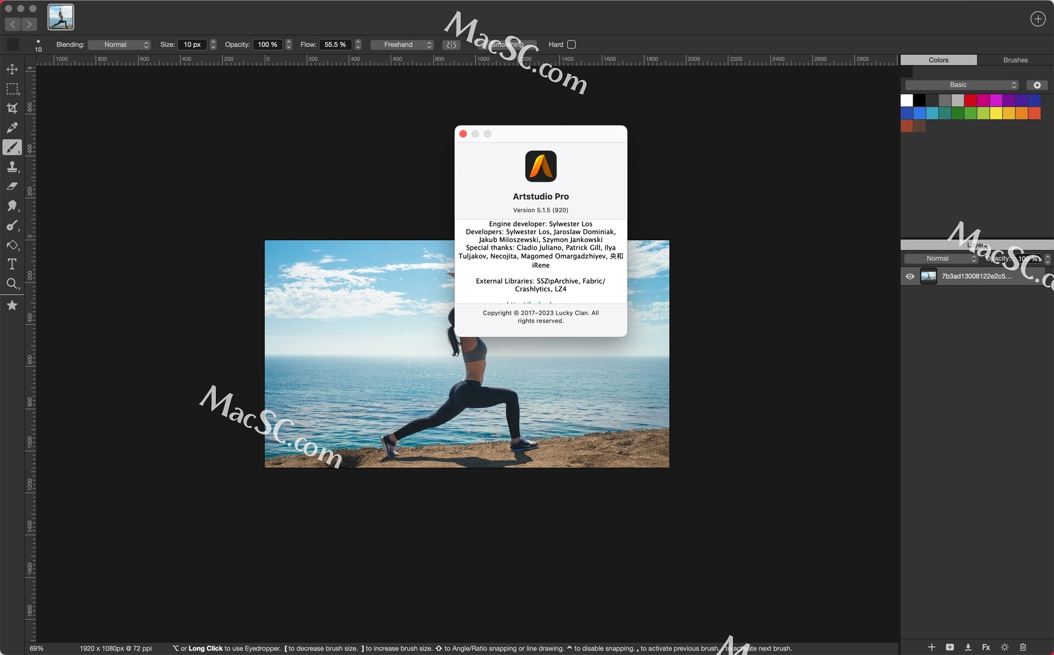Select the Crop tool
1054x655 pixels.
(12, 108)
